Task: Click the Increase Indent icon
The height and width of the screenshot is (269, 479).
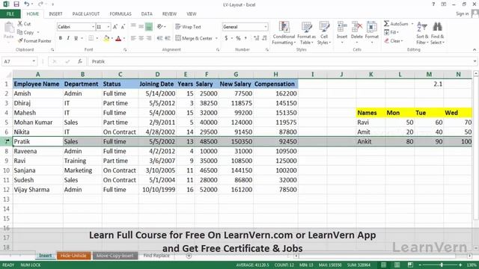Action: 168,38
